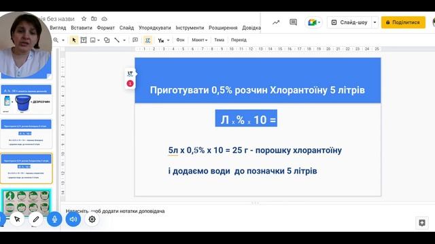Viewport: 435px width, 244px height.
Task: Open the line type dropdown arrow
Action: click(124, 40)
